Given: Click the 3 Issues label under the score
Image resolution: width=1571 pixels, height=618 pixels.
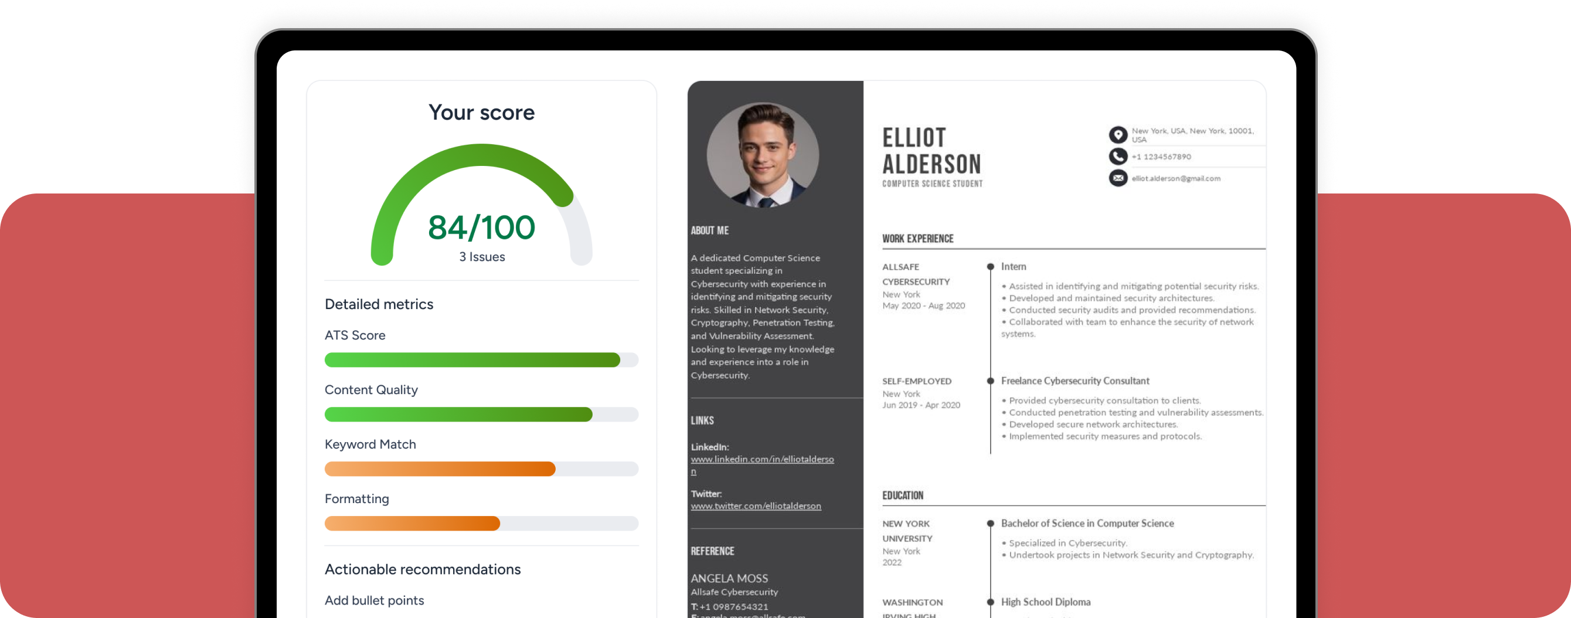Looking at the screenshot, I should tap(482, 257).
